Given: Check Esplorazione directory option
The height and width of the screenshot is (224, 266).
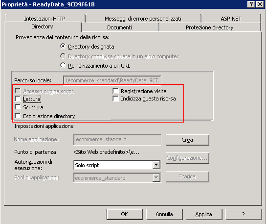Looking at the screenshot, I should 18,116.
